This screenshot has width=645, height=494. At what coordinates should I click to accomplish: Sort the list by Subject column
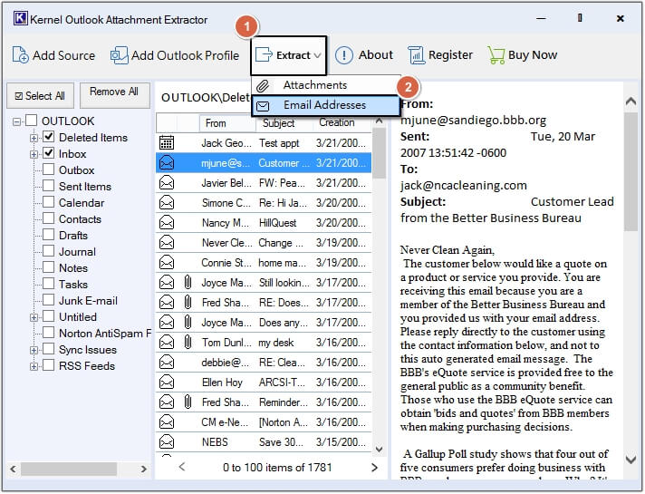(x=284, y=123)
